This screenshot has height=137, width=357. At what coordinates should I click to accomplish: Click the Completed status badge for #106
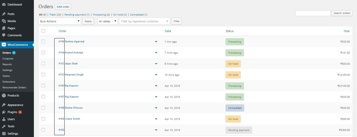235,108
